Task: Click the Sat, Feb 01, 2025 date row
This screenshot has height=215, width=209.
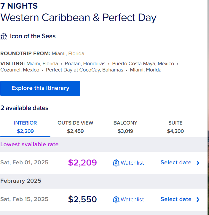Action: tap(103, 163)
